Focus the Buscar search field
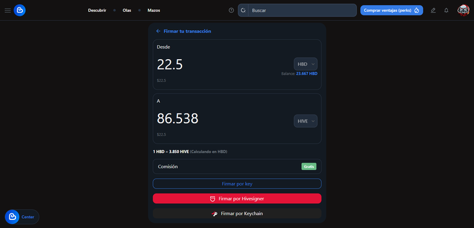The width and height of the screenshot is (474, 228). click(302, 10)
